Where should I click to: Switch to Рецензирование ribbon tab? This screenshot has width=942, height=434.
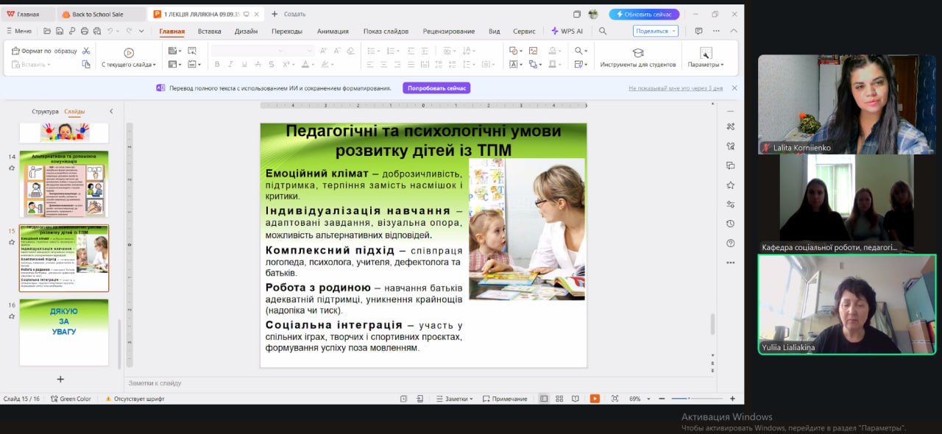click(x=449, y=31)
